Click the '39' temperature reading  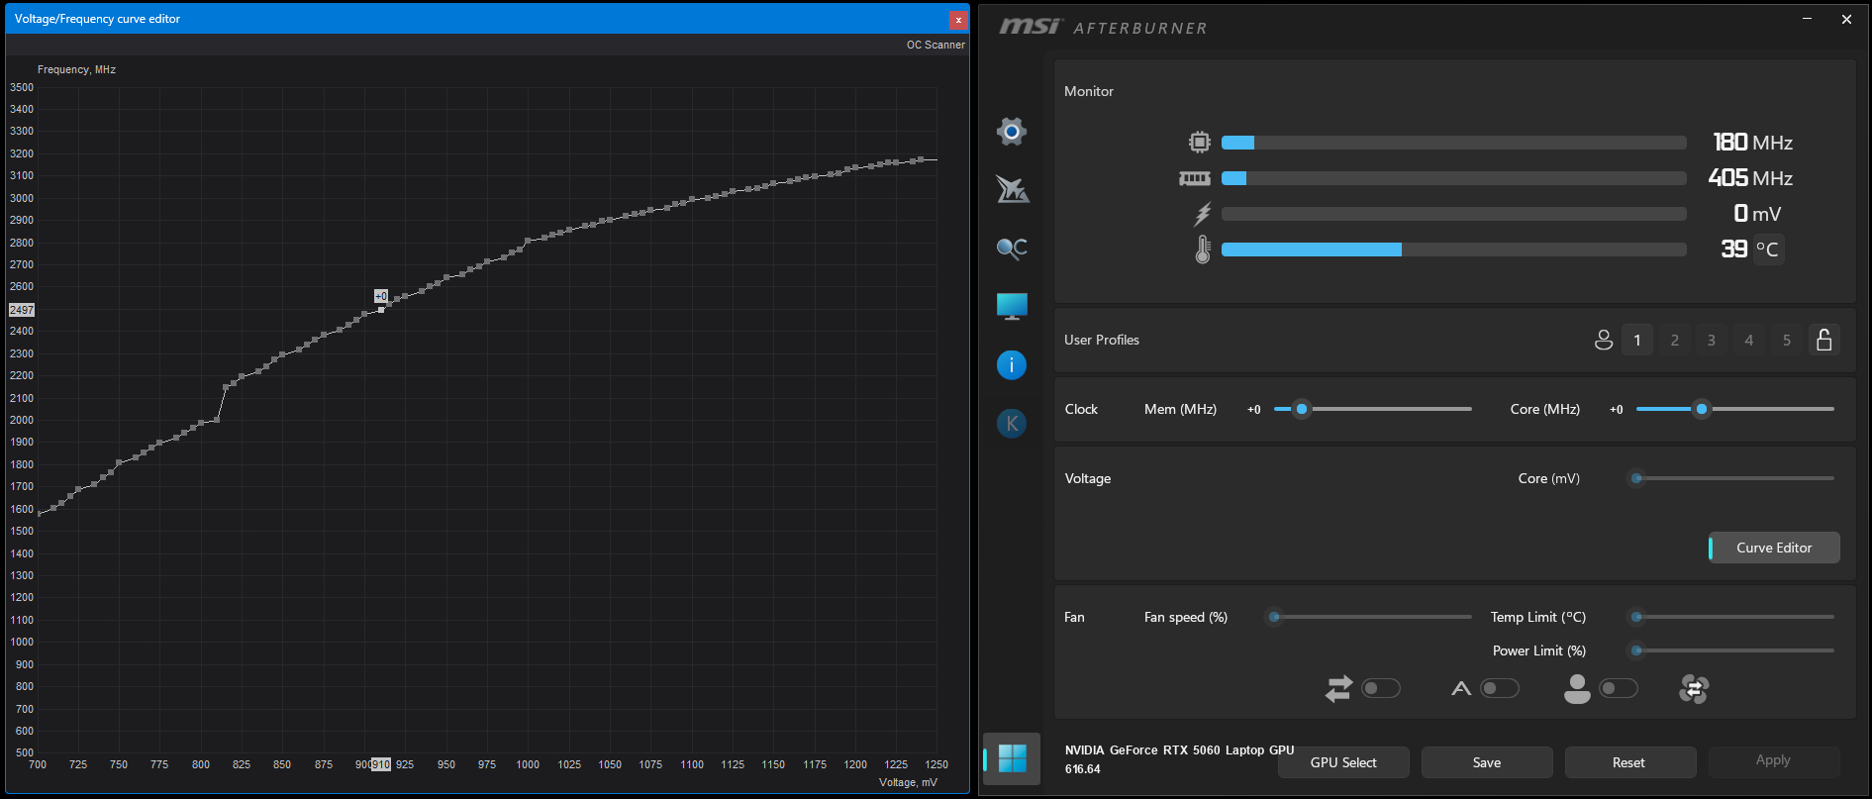pyautogui.click(x=1733, y=250)
